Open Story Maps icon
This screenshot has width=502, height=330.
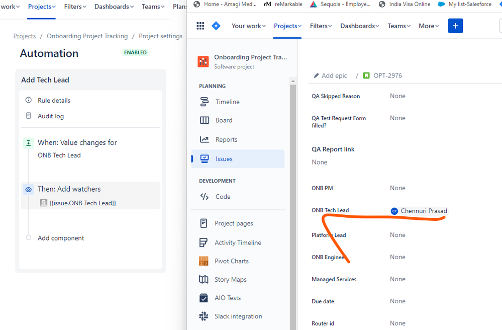pos(204,279)
